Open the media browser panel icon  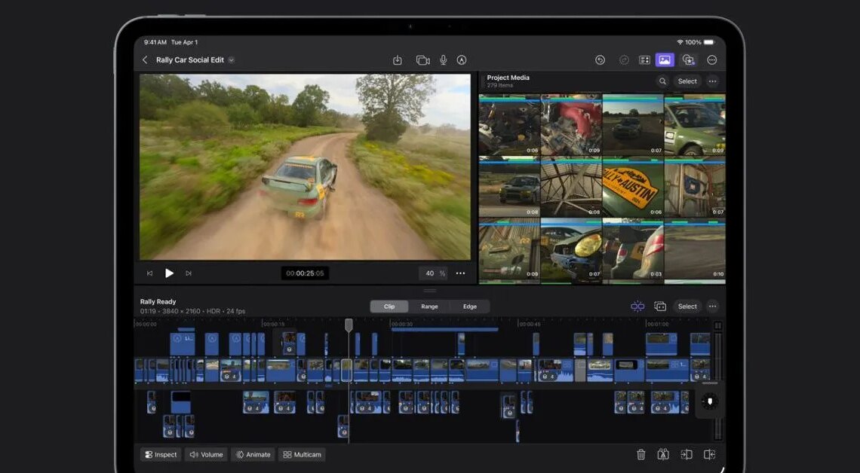point(666,60)
